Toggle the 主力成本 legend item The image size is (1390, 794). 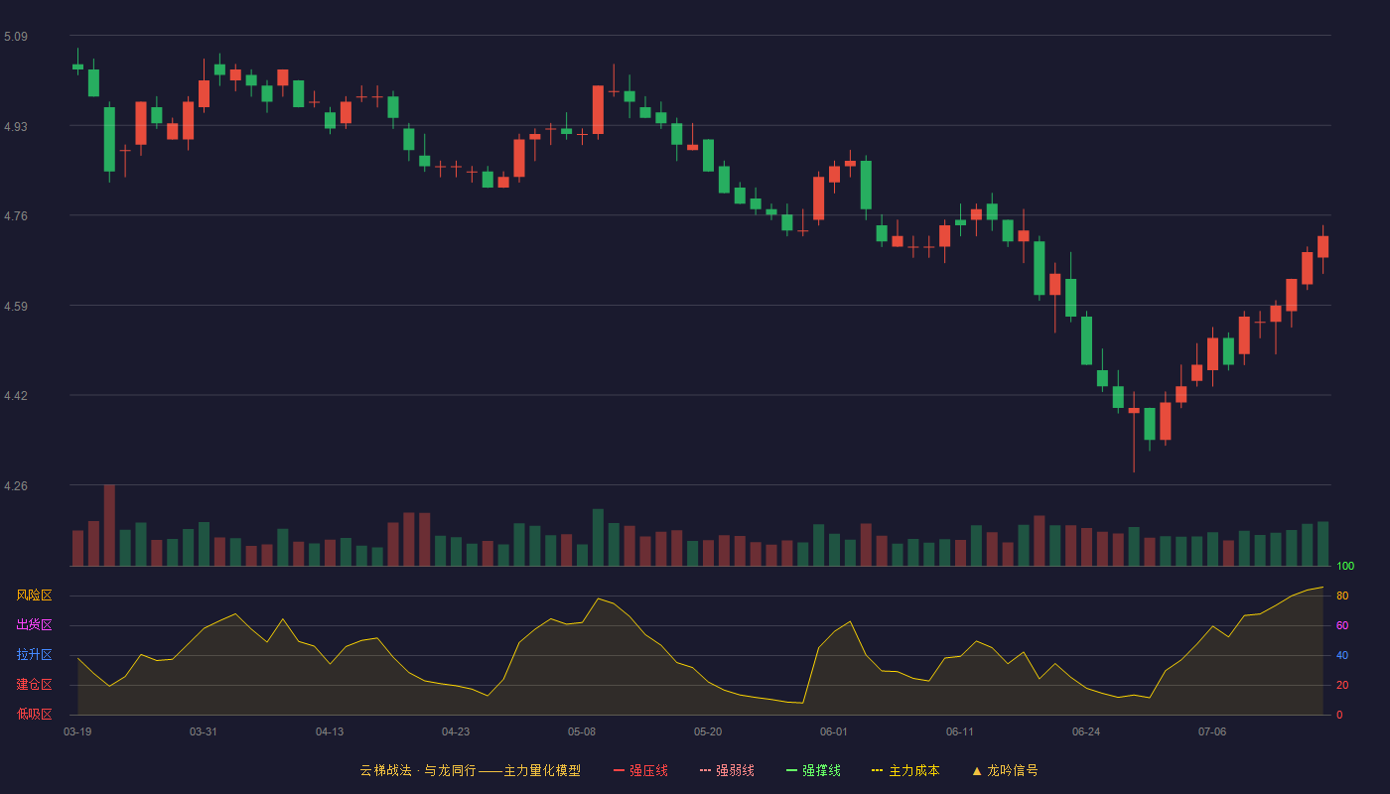click(x=905, y=770)
